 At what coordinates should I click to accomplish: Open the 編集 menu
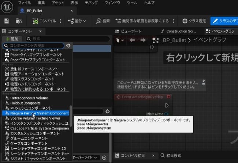[x=41, y=3]
